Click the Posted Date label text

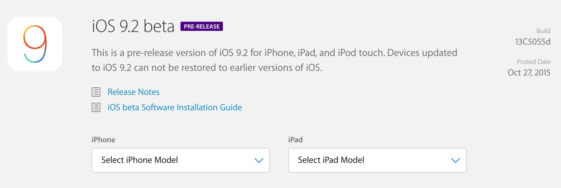point(534,62)
